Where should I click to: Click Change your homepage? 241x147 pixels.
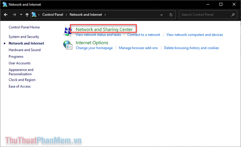(x=94, y=48)
